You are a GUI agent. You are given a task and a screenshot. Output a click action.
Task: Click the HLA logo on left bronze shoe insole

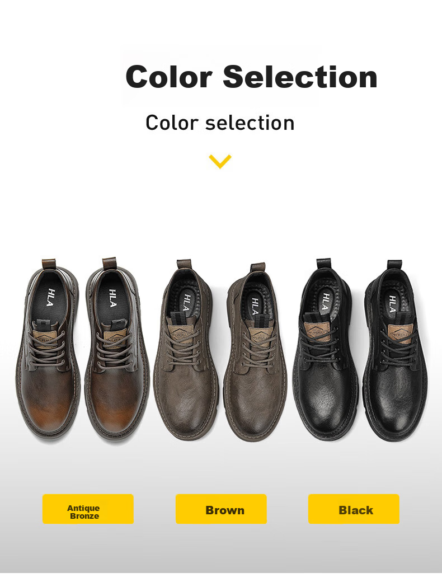tap(51, 297)
